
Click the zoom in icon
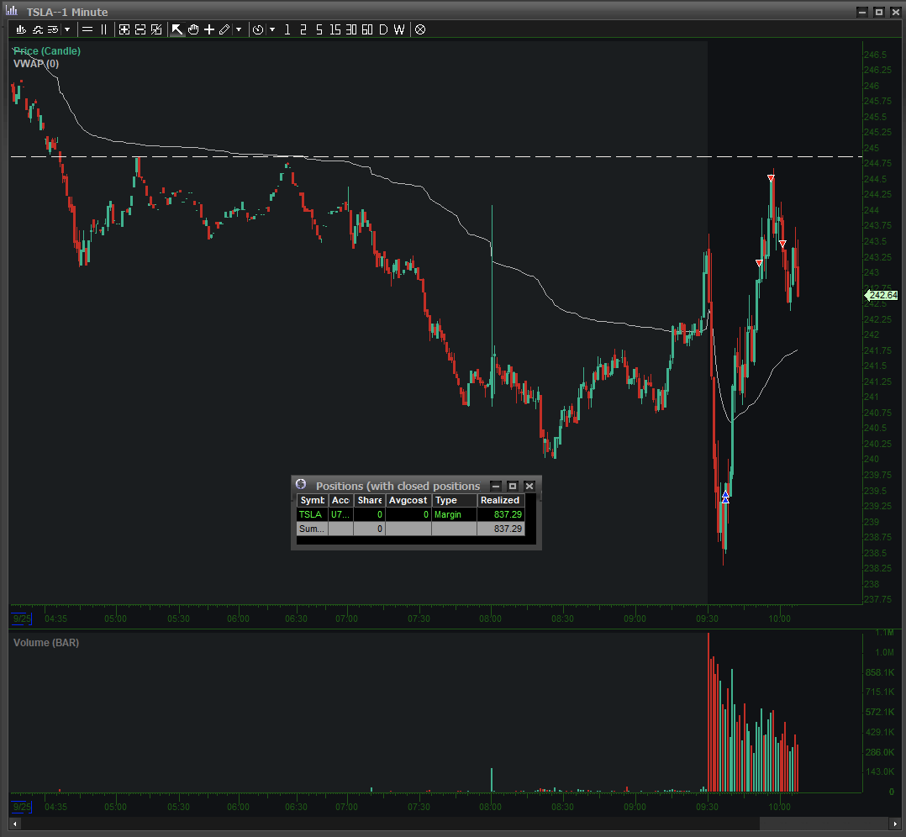click(x=124, y=29)
